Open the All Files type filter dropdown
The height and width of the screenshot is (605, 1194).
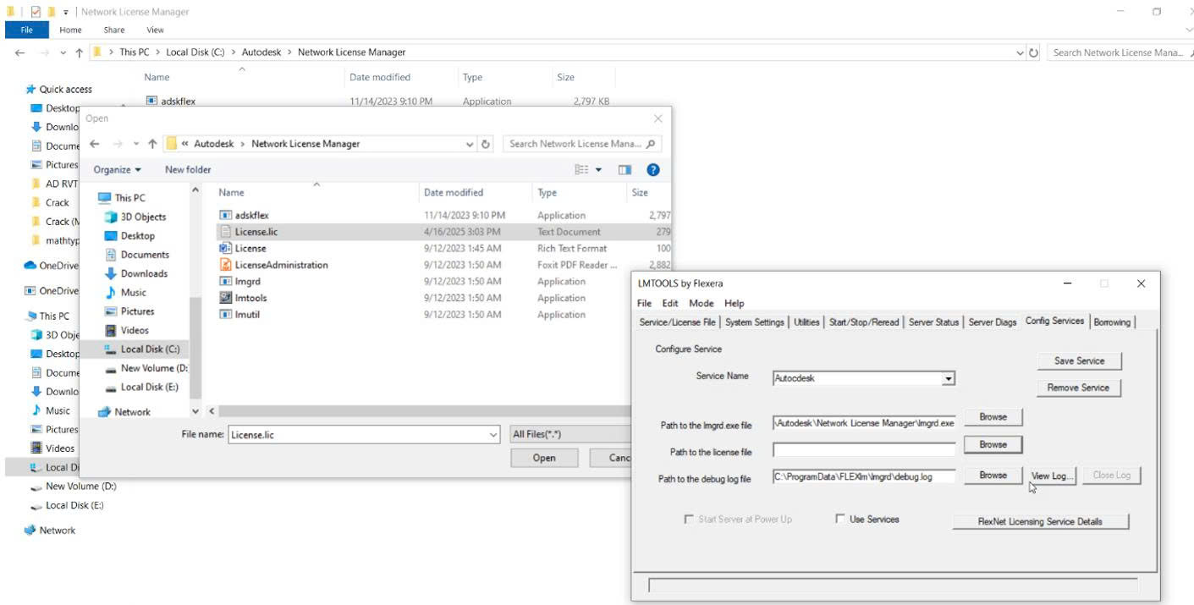[571, 434]
